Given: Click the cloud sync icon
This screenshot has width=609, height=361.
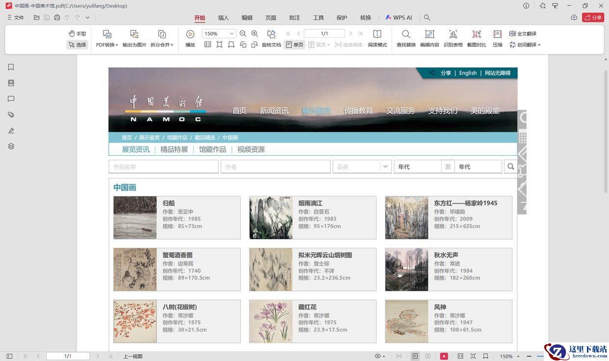Looking at the screenshot, I should (574, 18).
